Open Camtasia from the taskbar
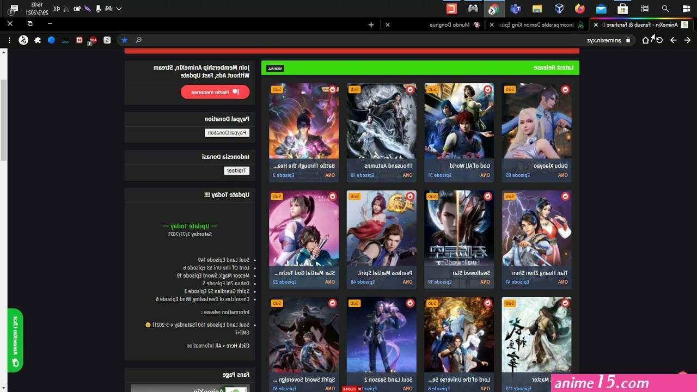697x392 pixels. pos(451,9)
